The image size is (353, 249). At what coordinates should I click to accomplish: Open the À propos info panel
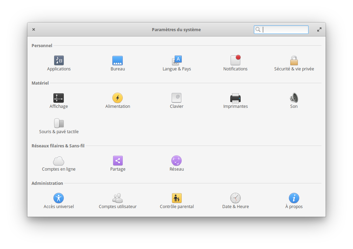click(x=294, y=201)
